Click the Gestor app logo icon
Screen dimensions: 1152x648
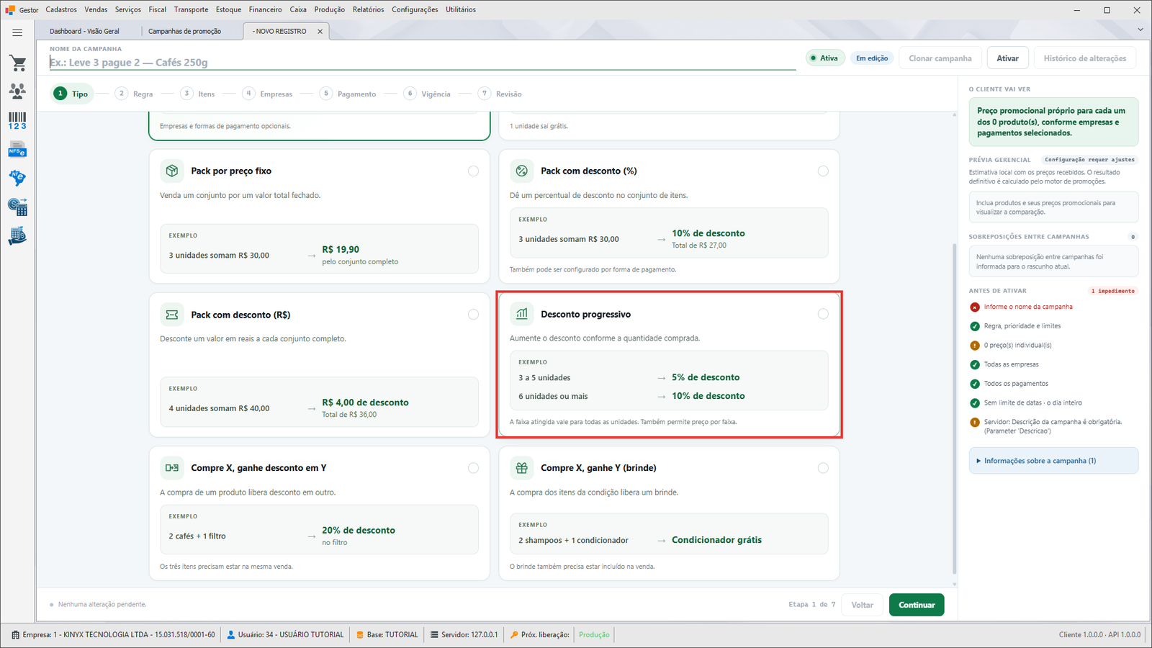(x=10, y=10)
